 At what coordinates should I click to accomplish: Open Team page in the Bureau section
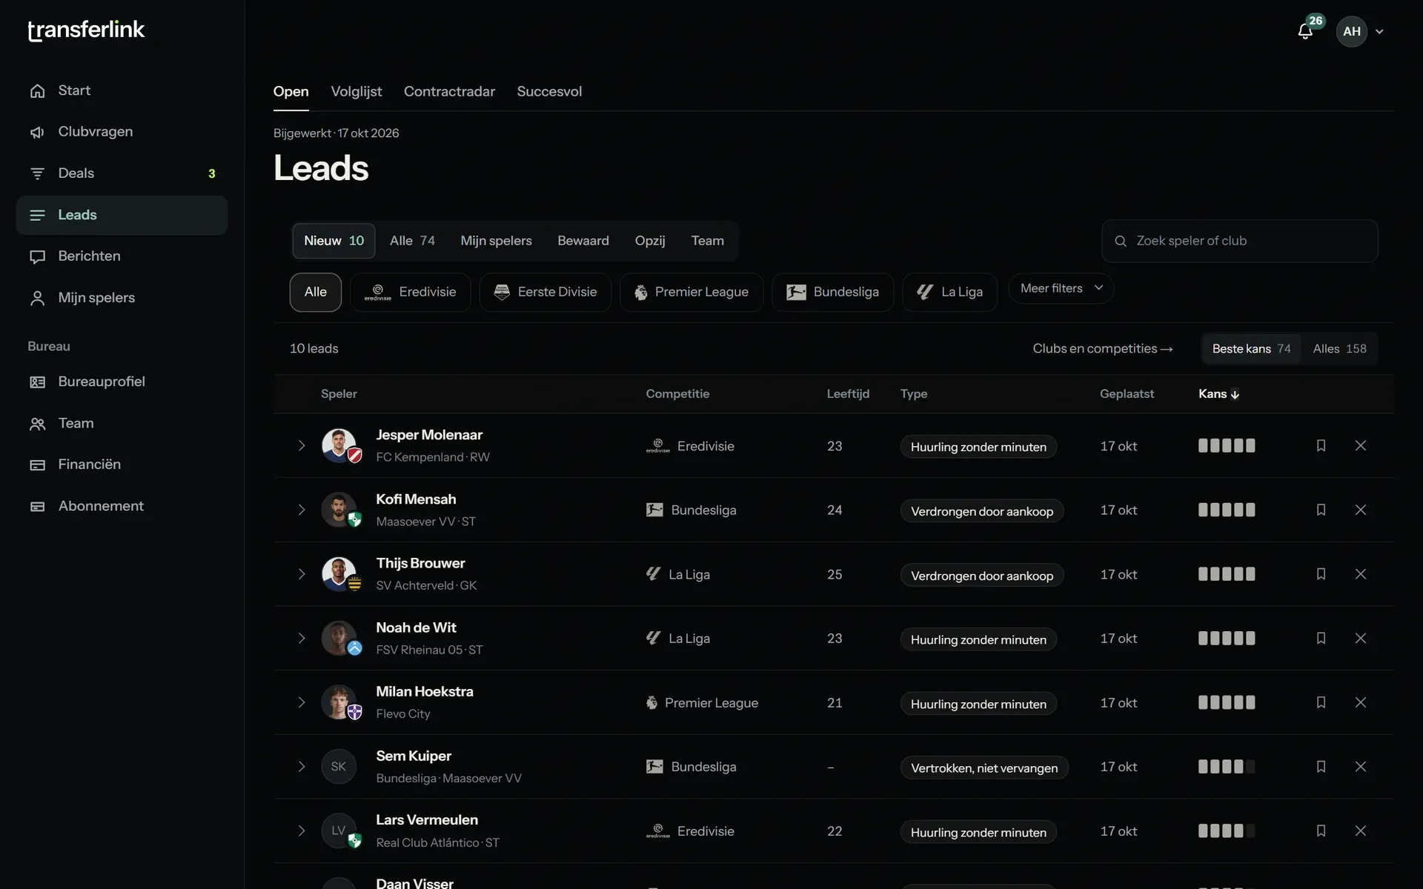[122, 423]
